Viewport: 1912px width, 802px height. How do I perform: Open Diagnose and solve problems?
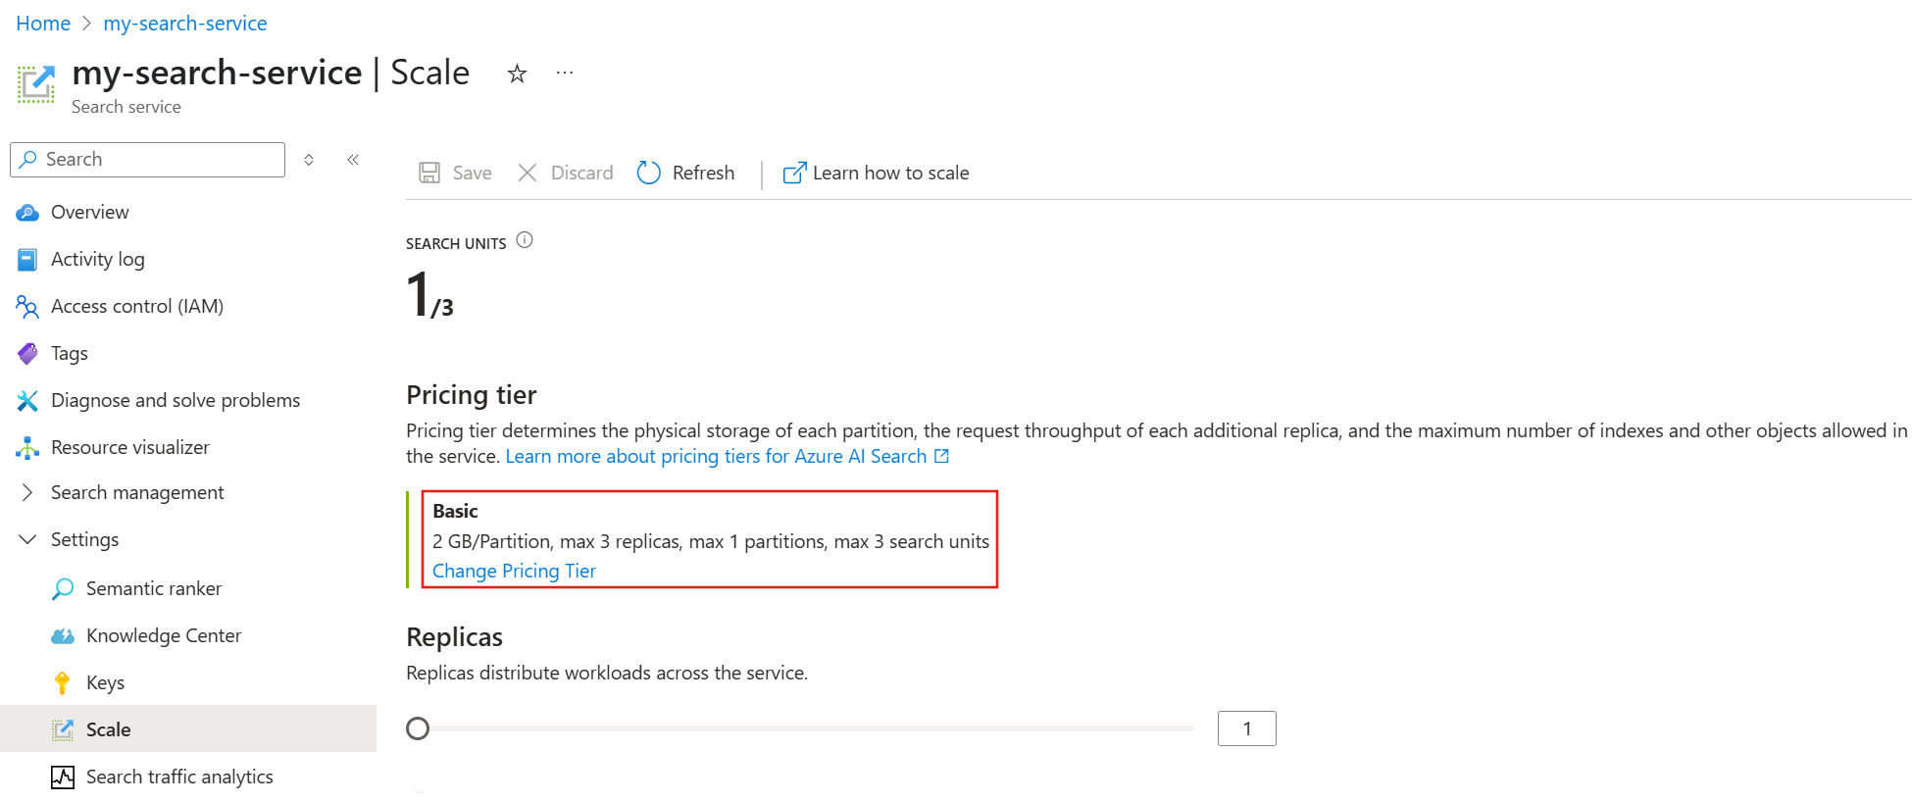click(175, 400)
